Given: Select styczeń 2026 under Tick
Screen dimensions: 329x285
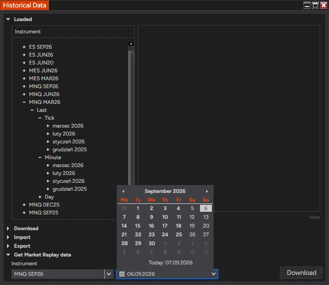Looking at the screenshot, I should [x=68, y=142].
